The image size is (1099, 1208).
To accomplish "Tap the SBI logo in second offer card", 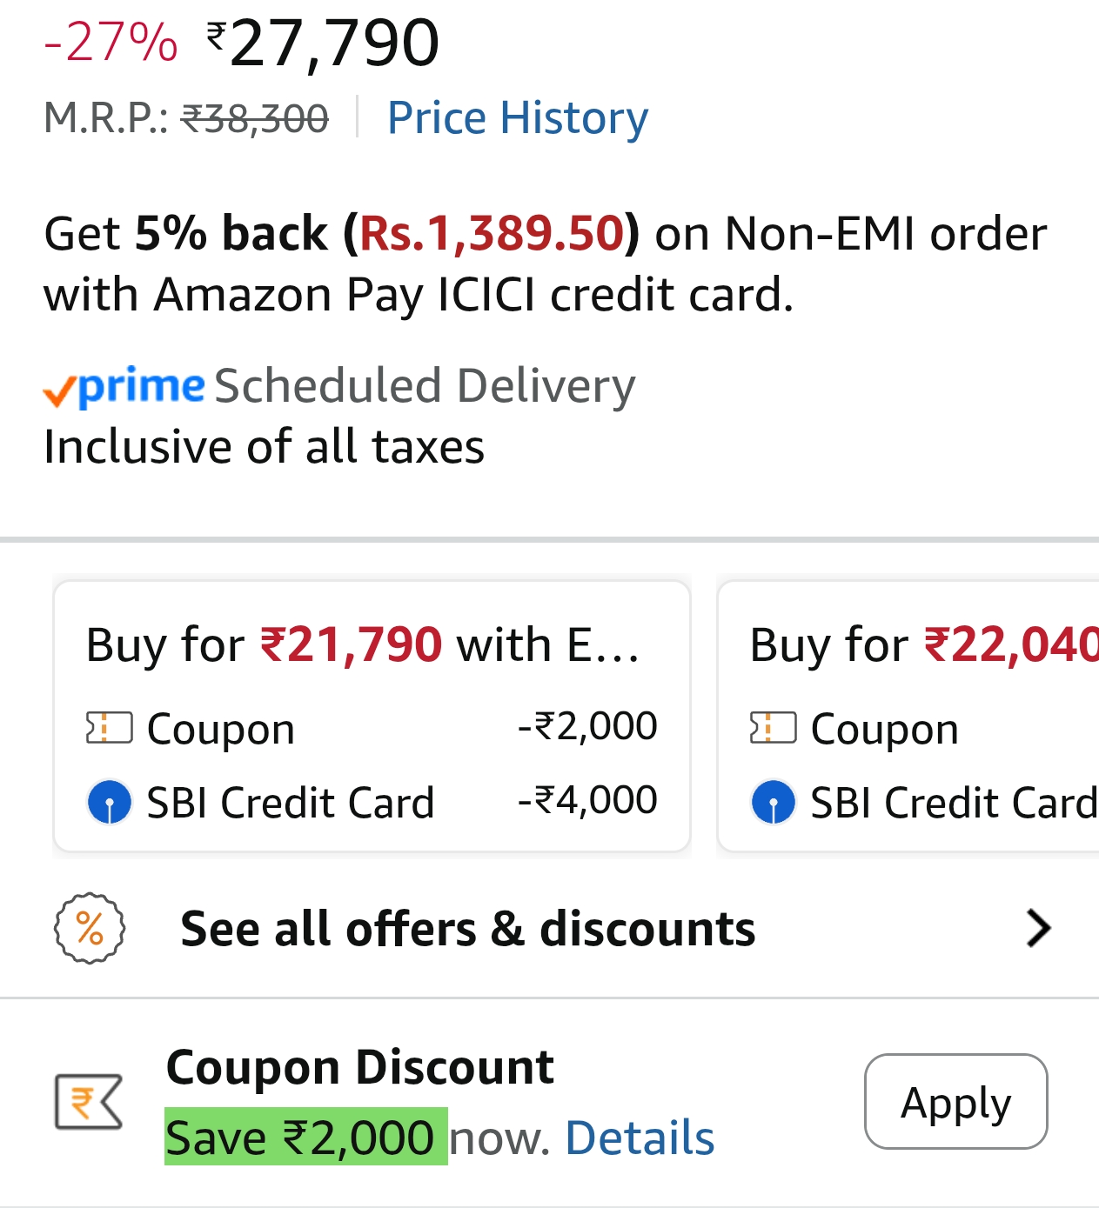I will (x=773, y=802).
